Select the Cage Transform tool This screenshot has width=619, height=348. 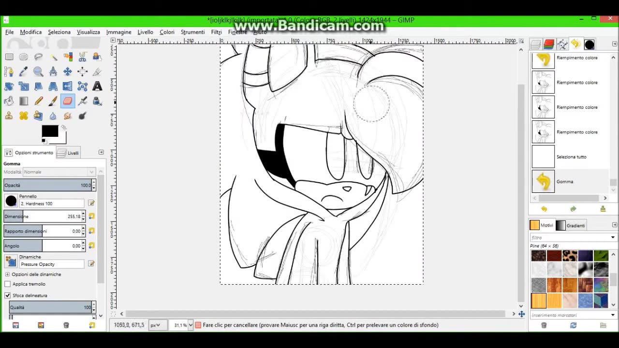(x=82, y=87)
